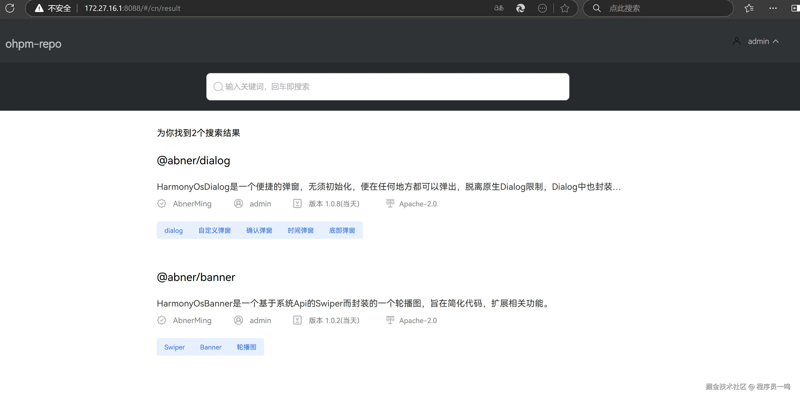Click the browser 点此搜索 search box

click(x=658, y=8)
